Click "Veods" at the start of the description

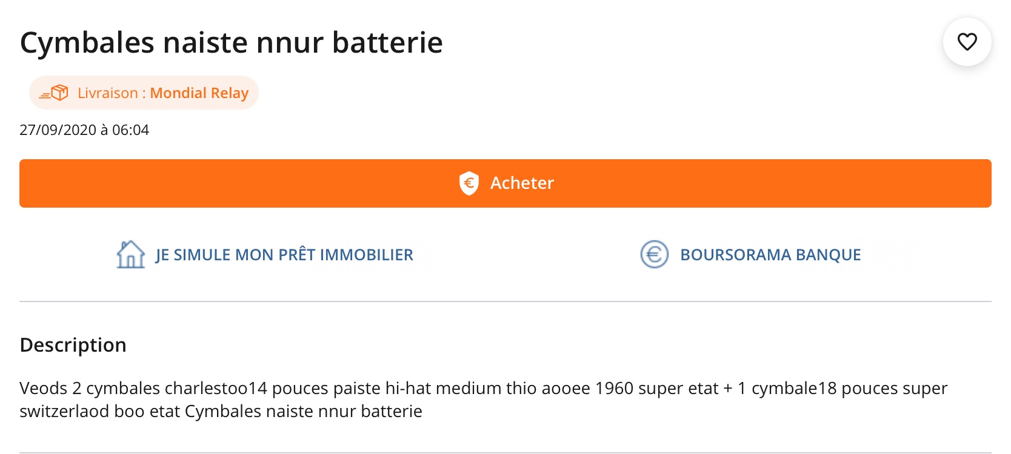[x=44, y=388]
